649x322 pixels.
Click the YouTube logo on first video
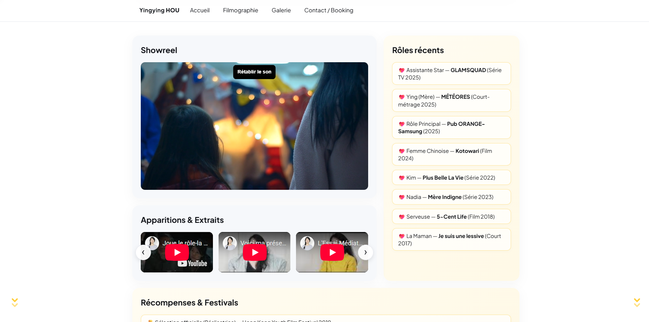pos(193,264)
